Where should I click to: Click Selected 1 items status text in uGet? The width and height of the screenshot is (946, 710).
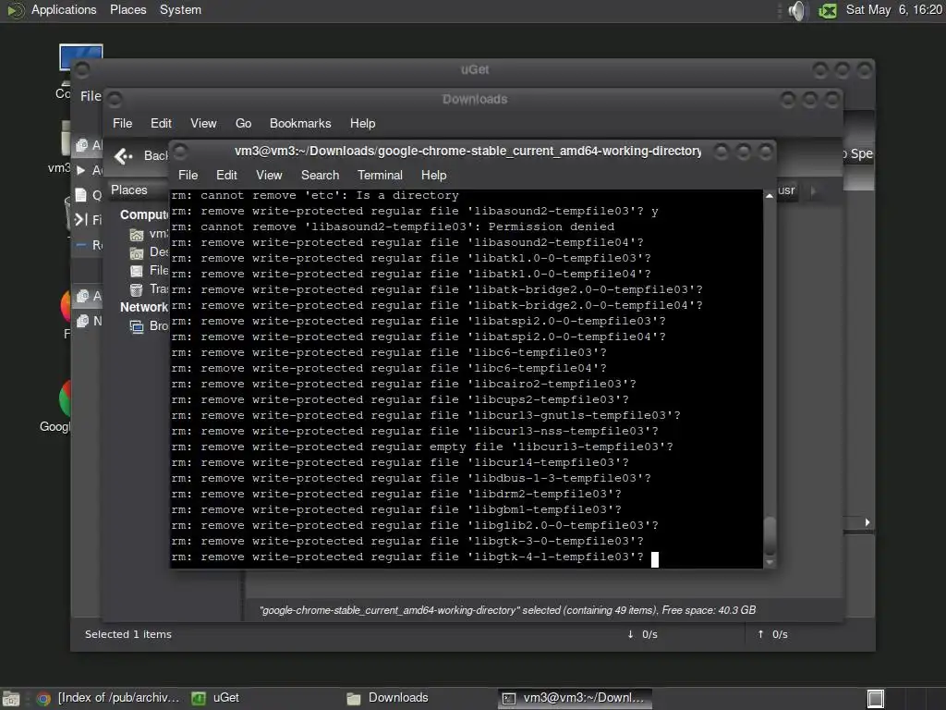[x=127, y=634]
